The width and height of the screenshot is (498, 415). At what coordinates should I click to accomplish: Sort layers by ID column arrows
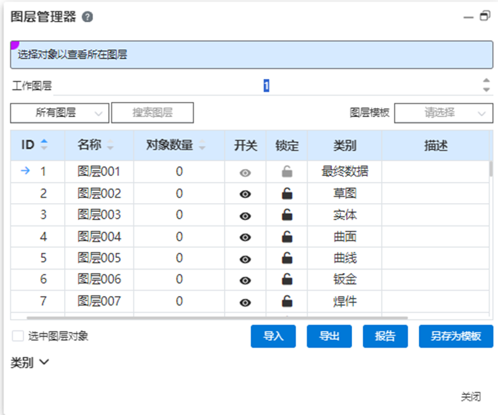(44, 145)
